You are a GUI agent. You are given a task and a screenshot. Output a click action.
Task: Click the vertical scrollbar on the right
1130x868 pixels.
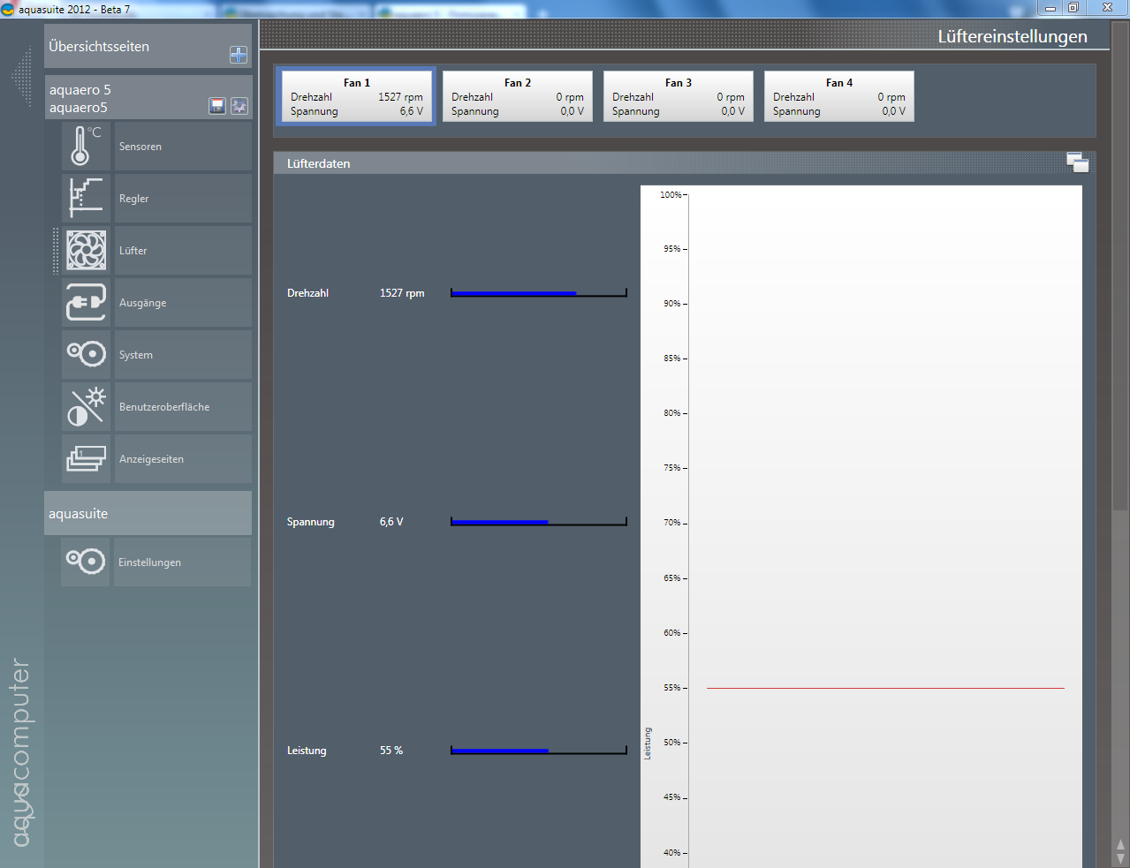click(x=1120, y=265)
